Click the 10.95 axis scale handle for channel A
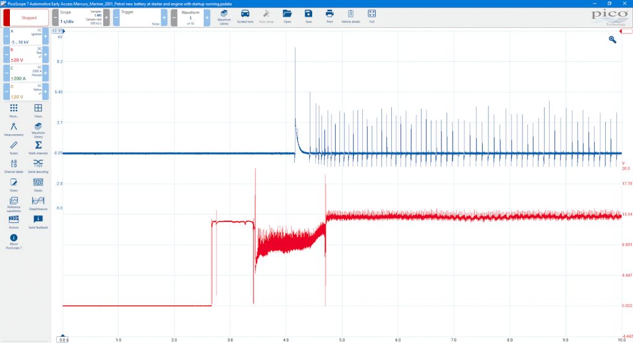633x343 pixels. point(57,31)
